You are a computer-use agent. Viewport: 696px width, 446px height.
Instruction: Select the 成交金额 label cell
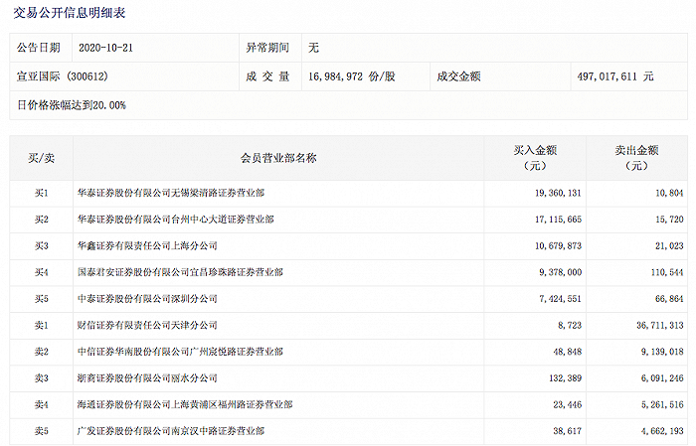pos(500,76)
